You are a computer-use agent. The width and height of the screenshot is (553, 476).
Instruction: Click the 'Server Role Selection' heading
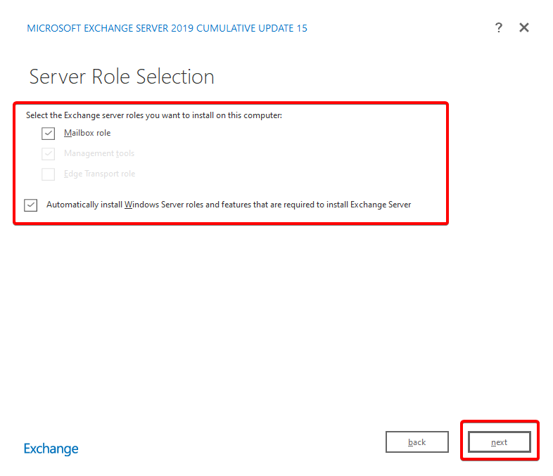pyautogui.click(x=122, y=77)
